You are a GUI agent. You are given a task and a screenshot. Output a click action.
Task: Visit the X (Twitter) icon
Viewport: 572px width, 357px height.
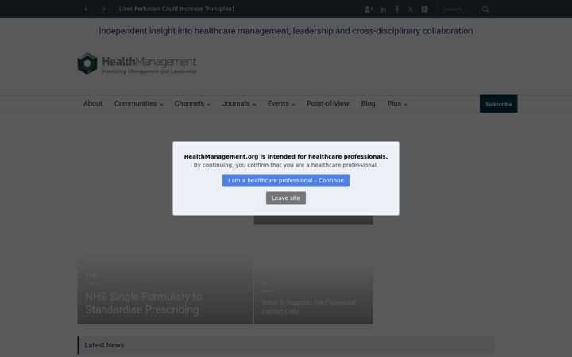click(x=411, y=10)
